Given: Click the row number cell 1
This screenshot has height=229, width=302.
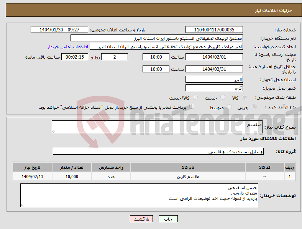Looking at the screenshot, I should [x=290, y=177].
